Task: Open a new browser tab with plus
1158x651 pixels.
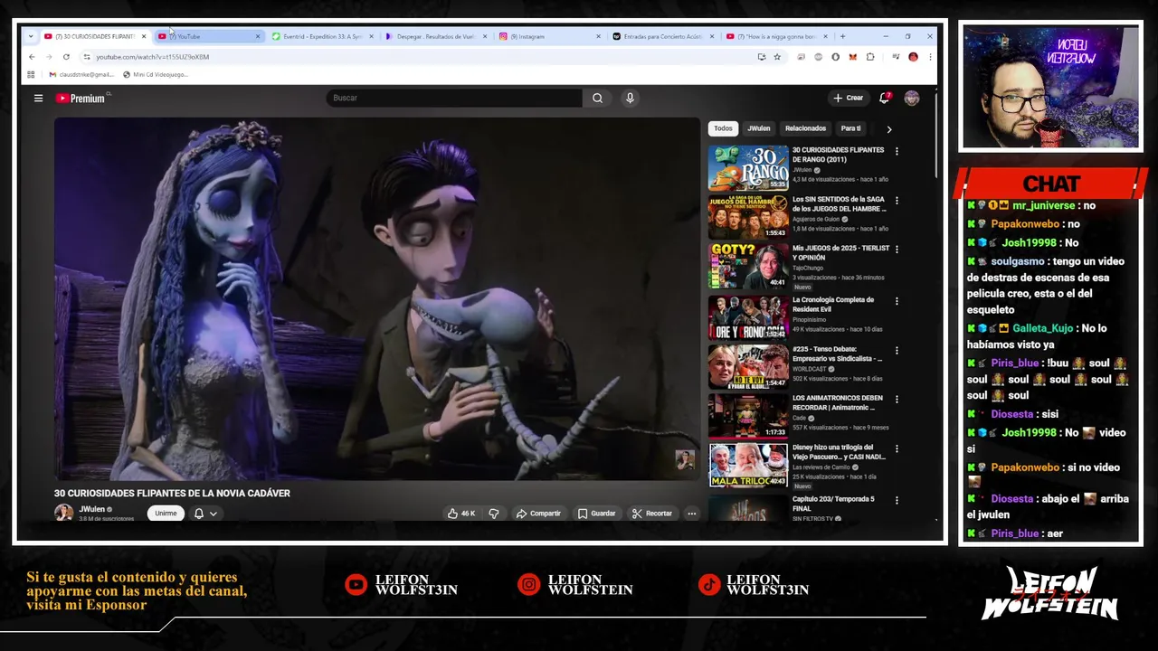Action: (842, 36)
